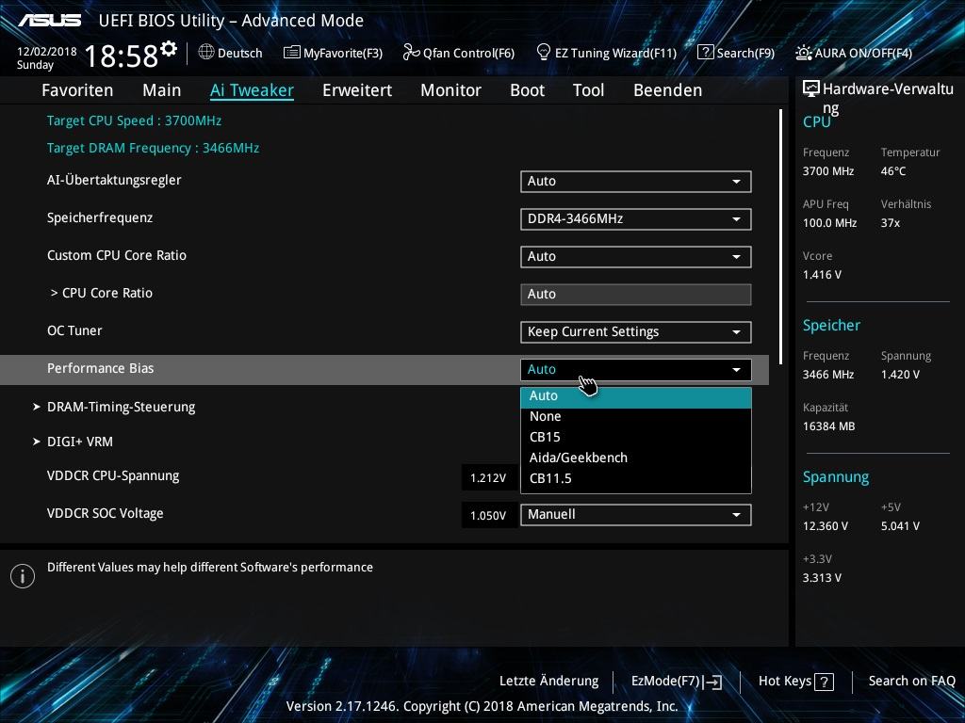The height and width of the screenshot is (723, 965).
Task: Click the 18:58 clock display
Action: coord(122,56)
